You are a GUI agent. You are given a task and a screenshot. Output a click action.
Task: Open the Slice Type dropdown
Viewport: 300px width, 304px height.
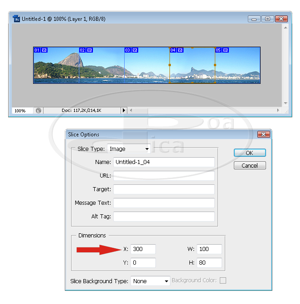(129, 149)
